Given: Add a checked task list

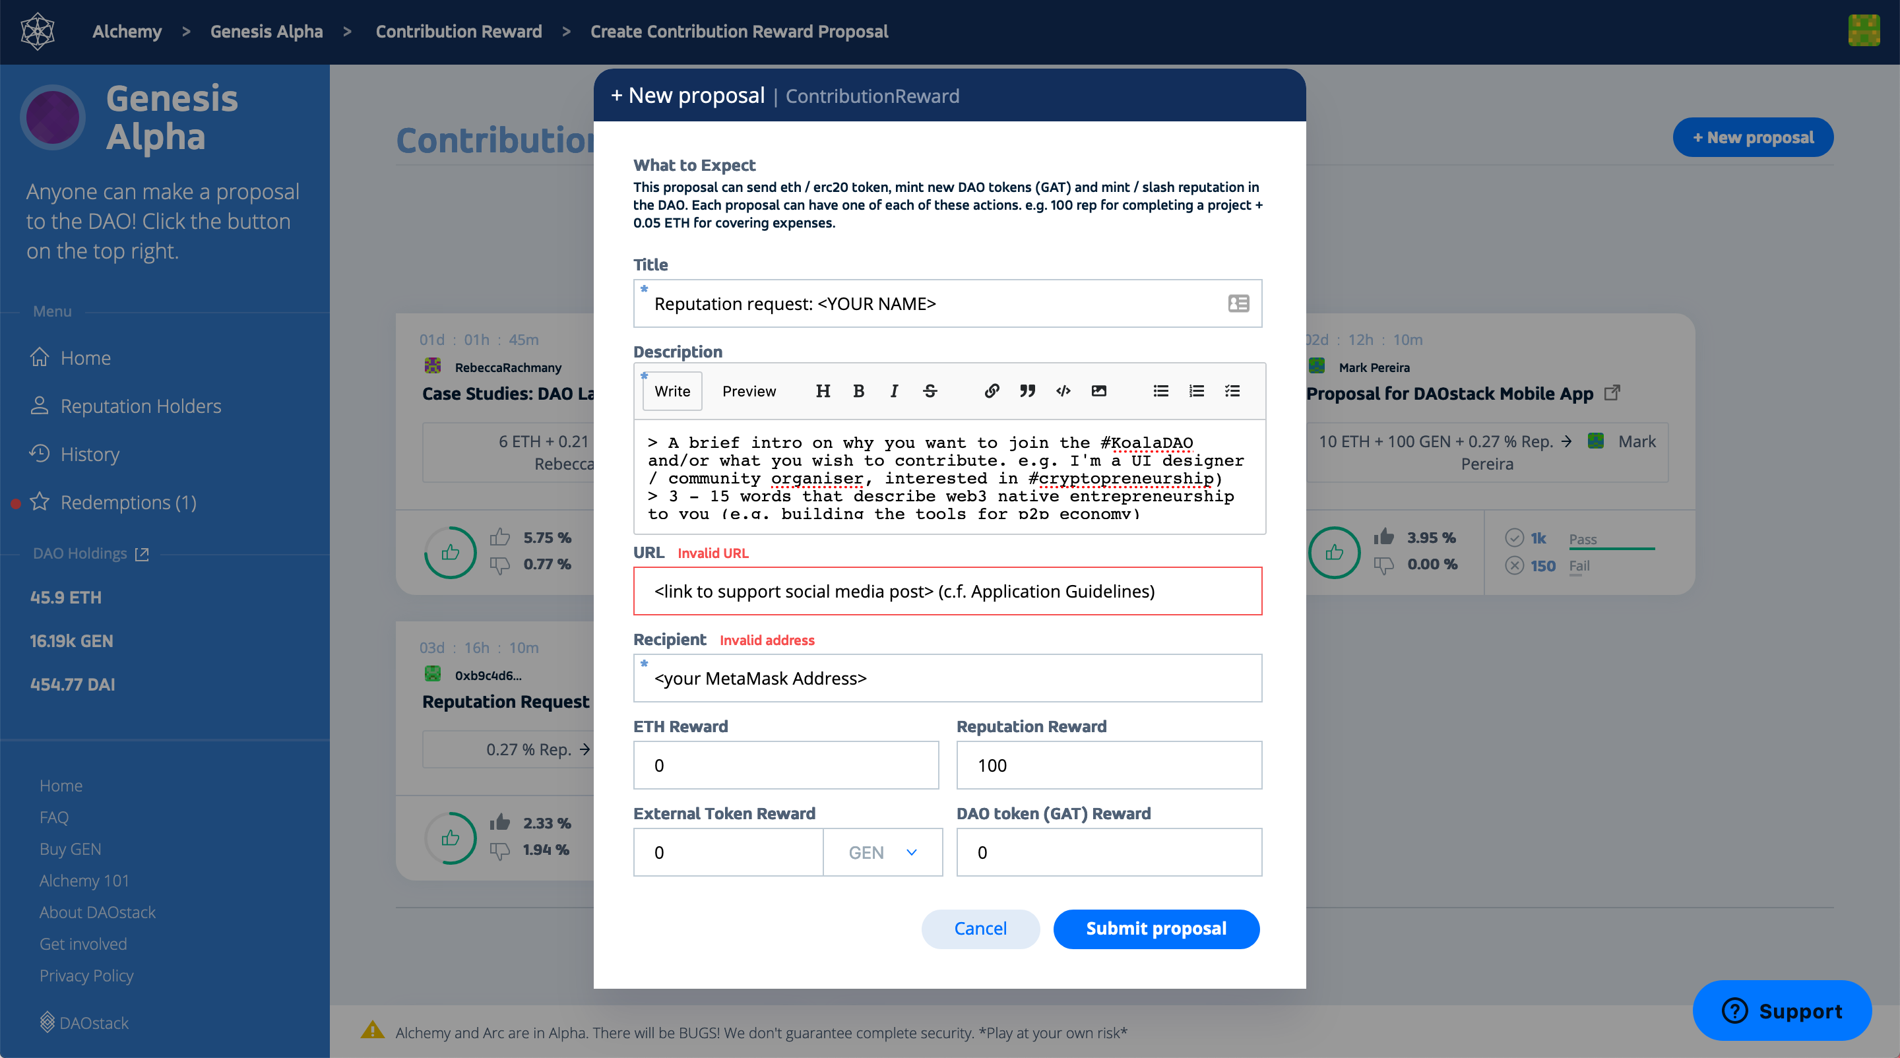Looking at the screenshot, I should point(1232,390).
